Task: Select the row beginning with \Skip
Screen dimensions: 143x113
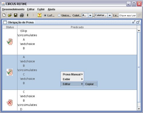Action: (69, 42)
